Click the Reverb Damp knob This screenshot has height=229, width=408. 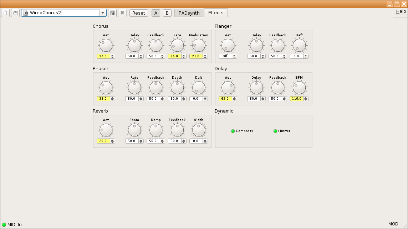click(156, 130)
